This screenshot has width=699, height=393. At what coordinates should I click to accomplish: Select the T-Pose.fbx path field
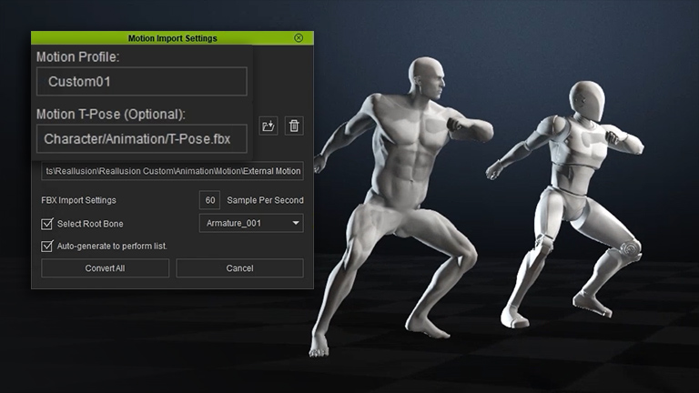141,138
